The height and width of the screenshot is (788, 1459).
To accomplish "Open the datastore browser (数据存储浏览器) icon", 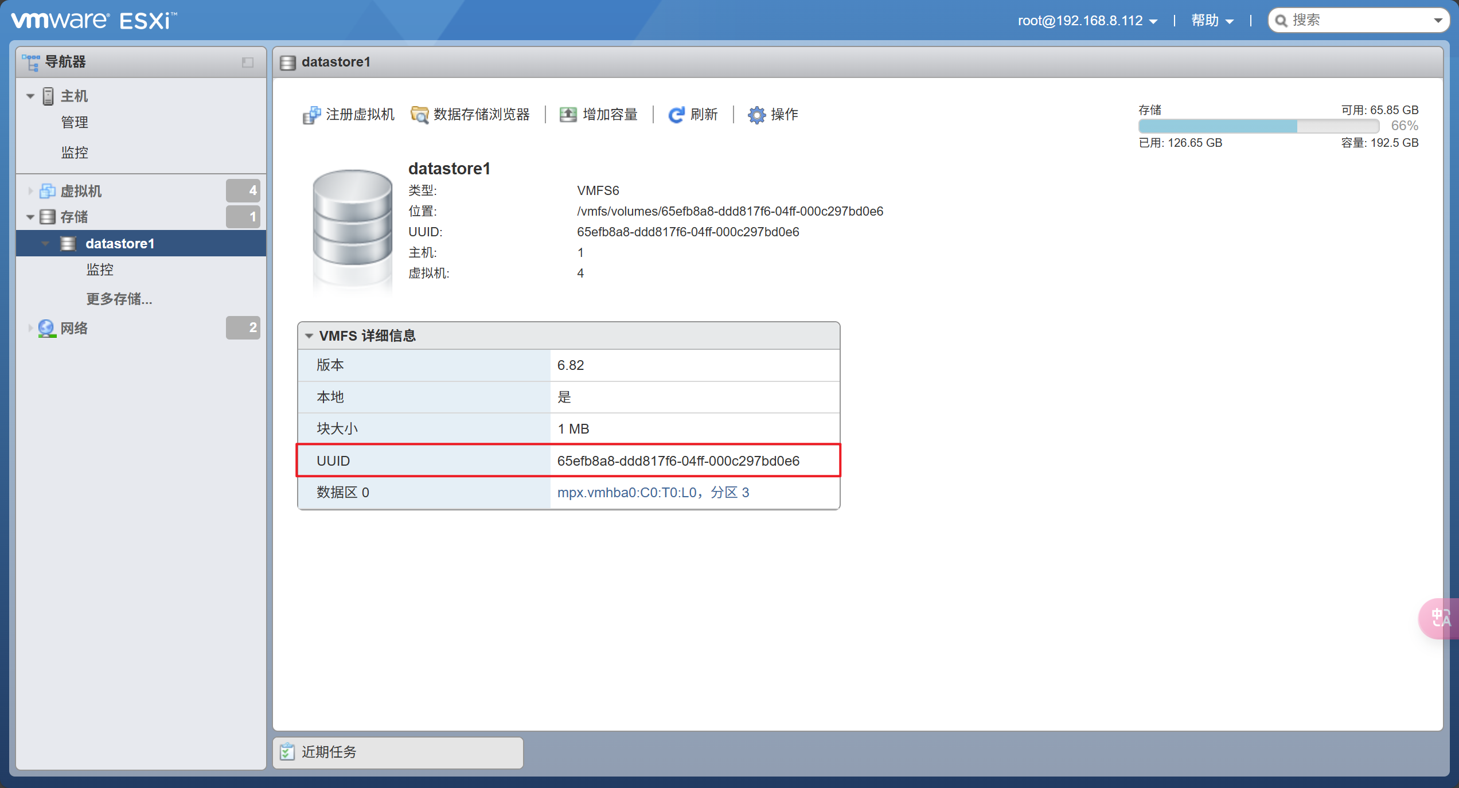I will click(419, 115).
